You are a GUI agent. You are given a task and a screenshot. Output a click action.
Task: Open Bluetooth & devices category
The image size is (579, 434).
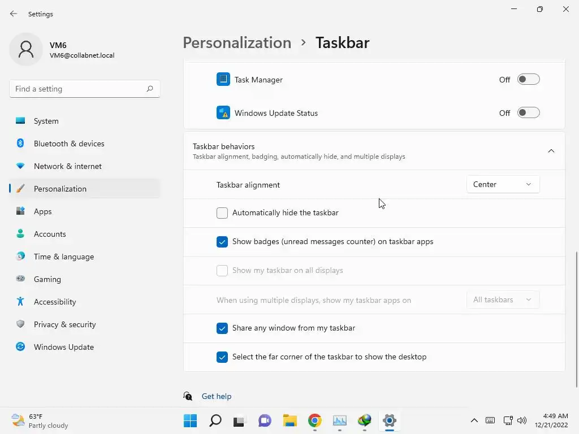point(85,144)
